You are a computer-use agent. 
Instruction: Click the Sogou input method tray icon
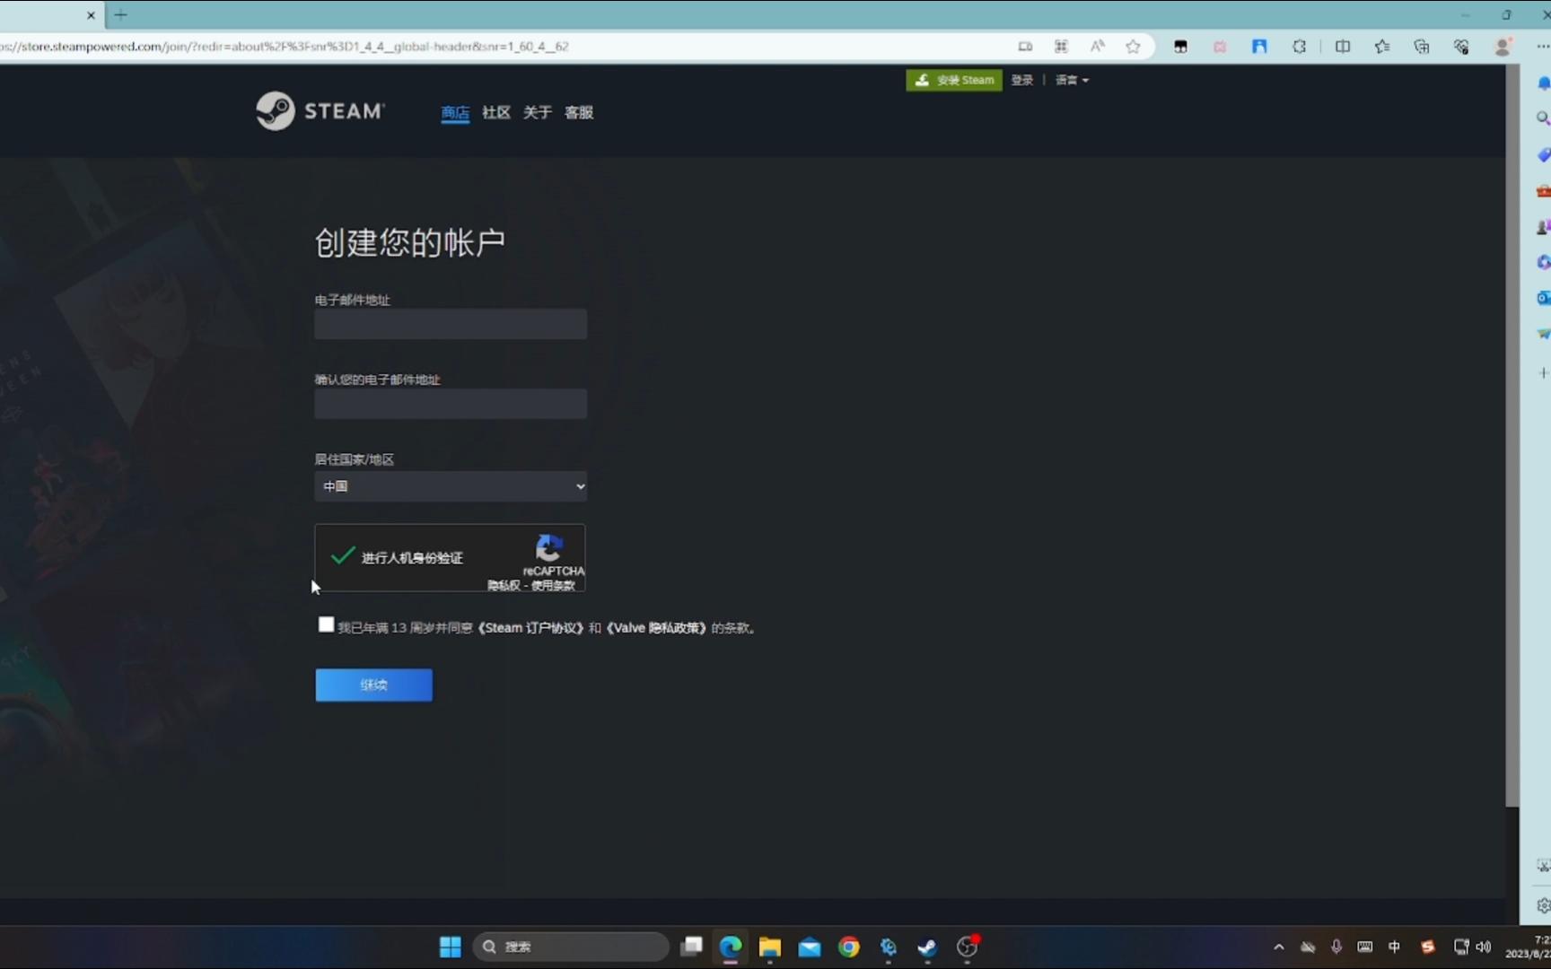pyautogui.click(x=1427, y=947)
